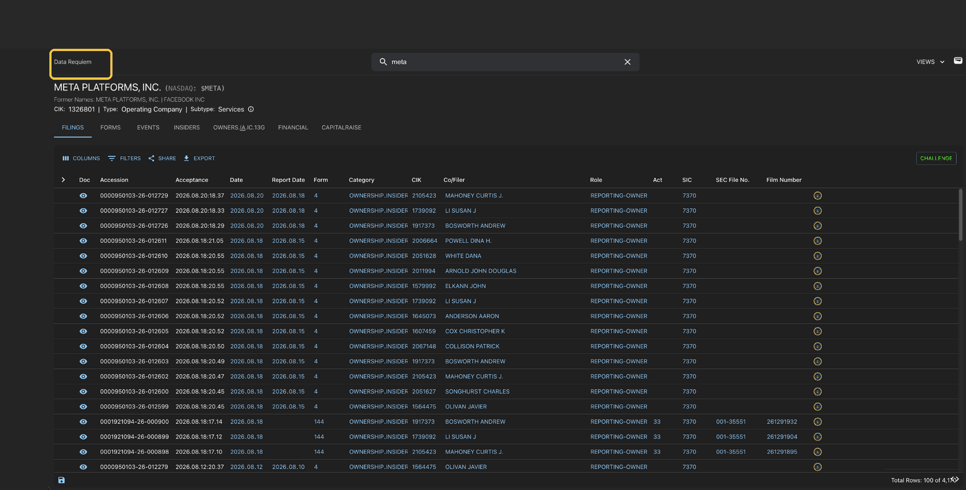Open filer link POWELL DINA H.
Viewport: 966px width, 490px height.
(468, 241)
